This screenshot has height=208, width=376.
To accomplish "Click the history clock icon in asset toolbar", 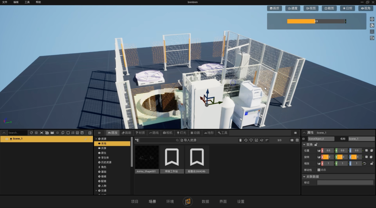I will click(x=246, y=140).
